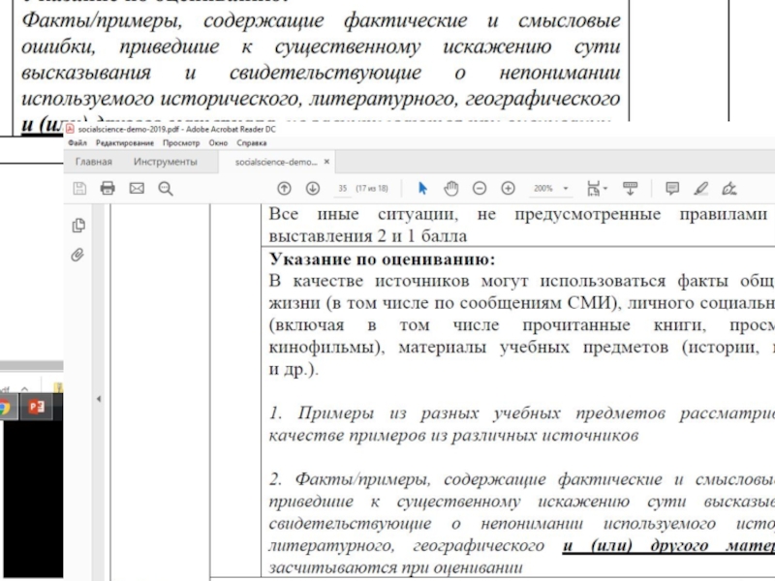
Task: Click the Save file icon
Action: tap(79, 188)
